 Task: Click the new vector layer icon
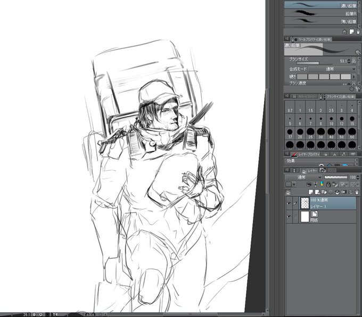[317, 192]
